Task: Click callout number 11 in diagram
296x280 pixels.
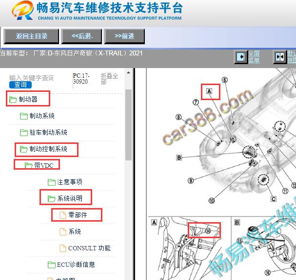Action: (x=285, y=191)
